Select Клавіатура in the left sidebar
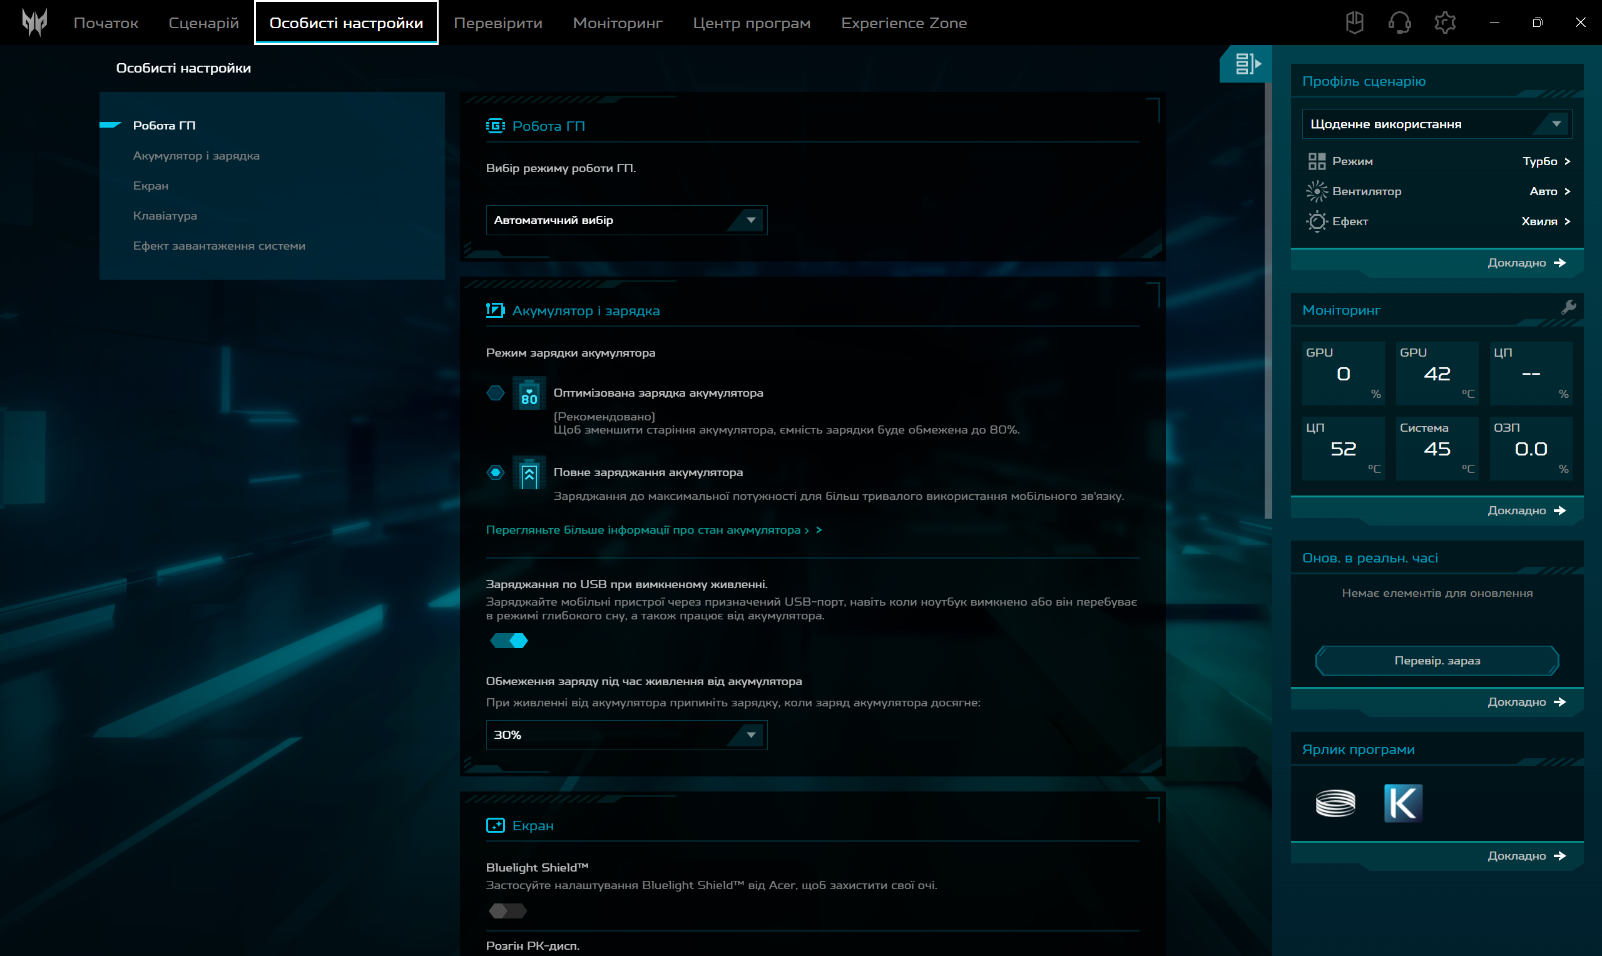1602x956 pixels. coord(165,216)
